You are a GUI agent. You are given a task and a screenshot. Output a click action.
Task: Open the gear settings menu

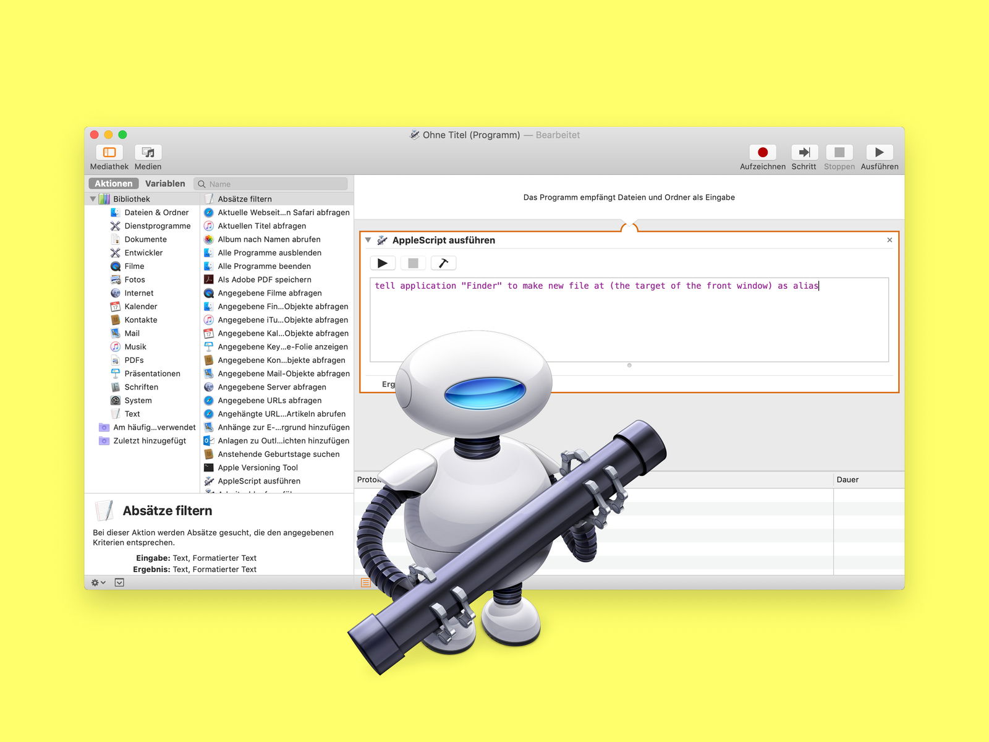[x=98, y=582]
